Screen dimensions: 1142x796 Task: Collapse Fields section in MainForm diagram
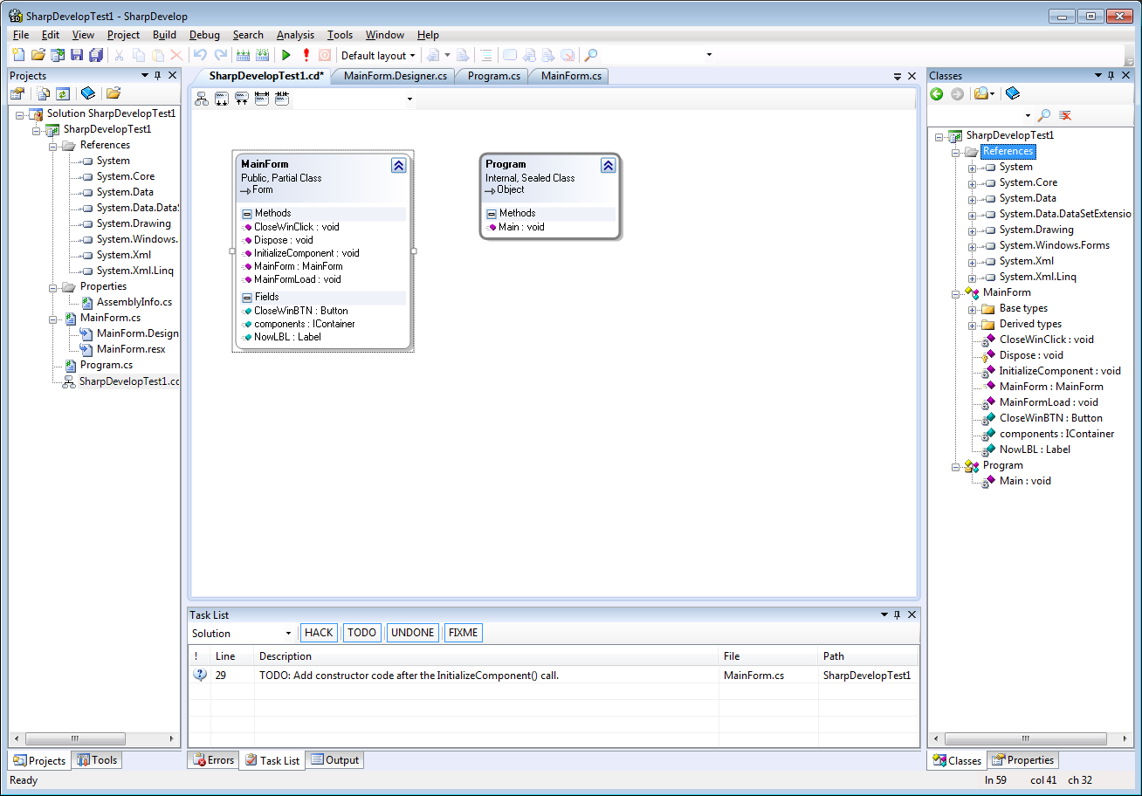click(246, 298)
